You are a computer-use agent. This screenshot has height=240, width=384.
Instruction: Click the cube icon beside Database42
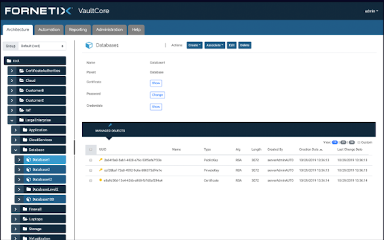pyautogui.click(x=29, y=179)
